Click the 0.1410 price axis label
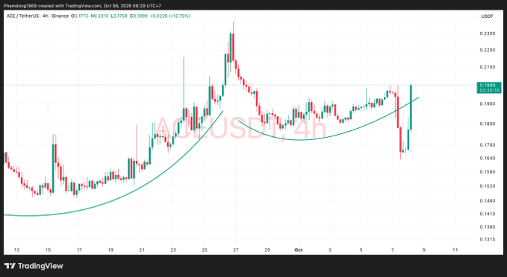This screenshot has width=507, height=277. [488, 214]
